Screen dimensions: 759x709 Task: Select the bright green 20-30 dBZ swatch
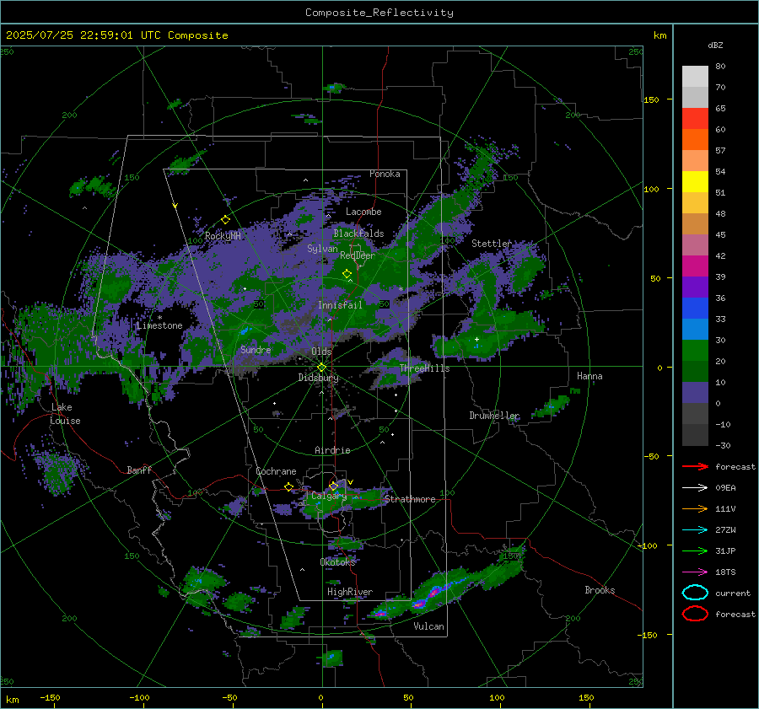695,351
